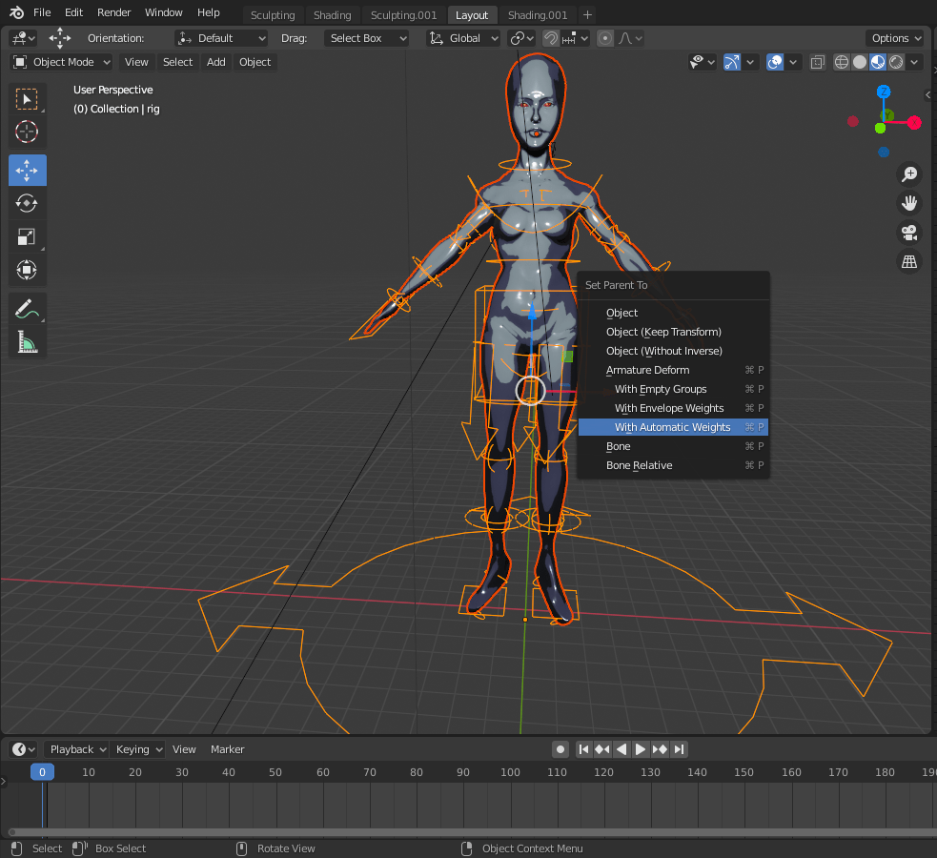The image size is (937, 858).
Task: Toggle camera view icon
Action: tap(909, 233)
